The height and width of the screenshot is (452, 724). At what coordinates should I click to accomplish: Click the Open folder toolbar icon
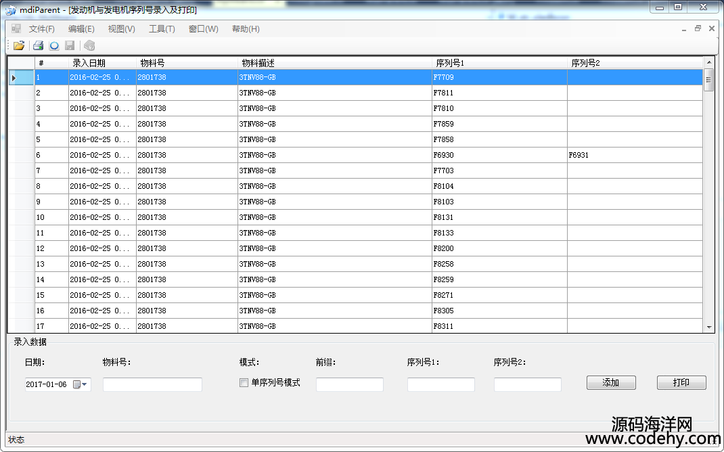tap(19, 45)
